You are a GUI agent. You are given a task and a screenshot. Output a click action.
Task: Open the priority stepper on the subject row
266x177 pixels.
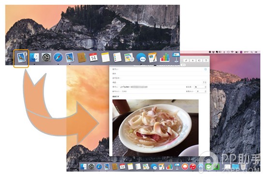[205, 82]
